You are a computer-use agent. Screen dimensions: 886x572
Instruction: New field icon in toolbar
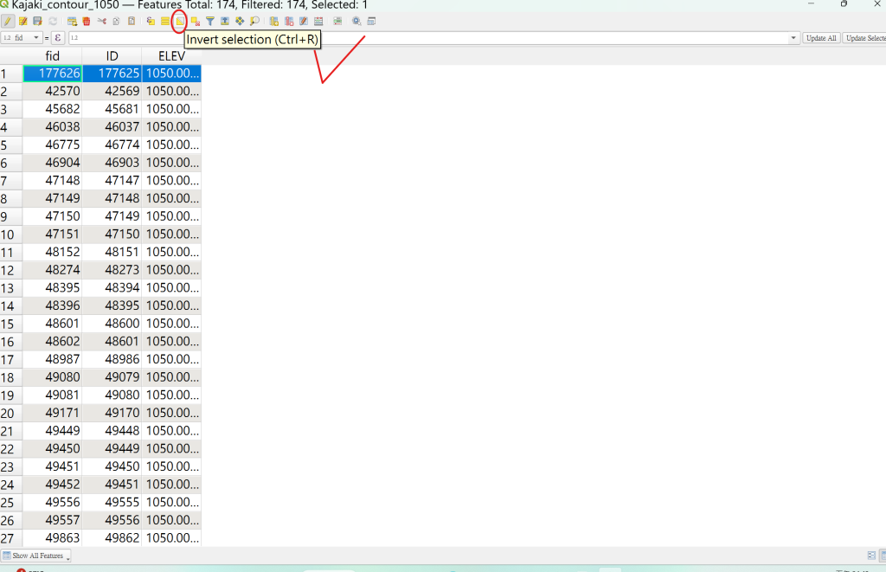point(274,22)
